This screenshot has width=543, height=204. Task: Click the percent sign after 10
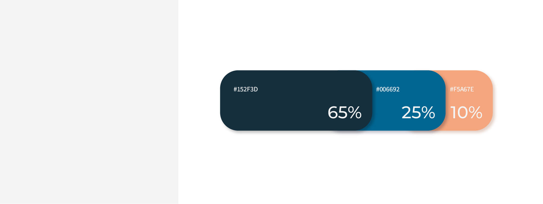[x=475, y=112]
